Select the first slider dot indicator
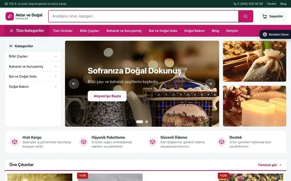The image size is (291, 181). click(140, 122)
